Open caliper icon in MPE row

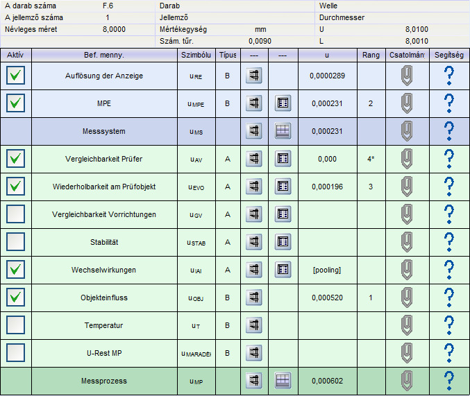coord(254,103)
